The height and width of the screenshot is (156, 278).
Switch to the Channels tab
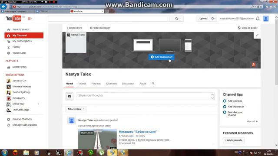tap(111, 84)
